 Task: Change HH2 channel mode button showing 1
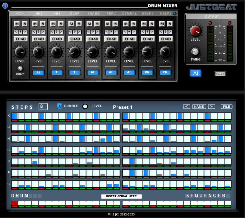click(57, 72)
